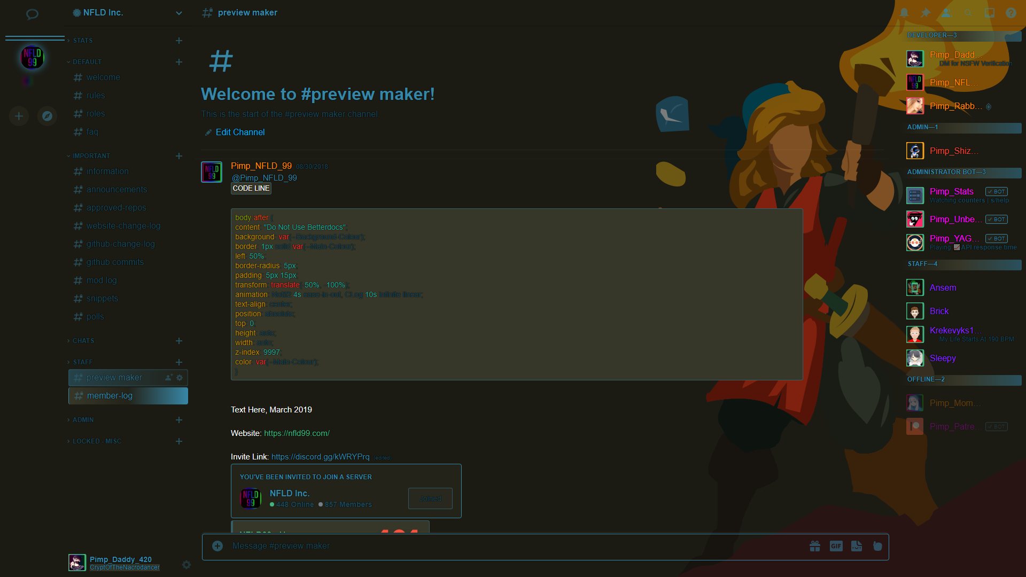This screenshot has width=1026, height=577.
Task: Open the nfld99.com website link
Action: pyautogui.click(x=297, y=433)
